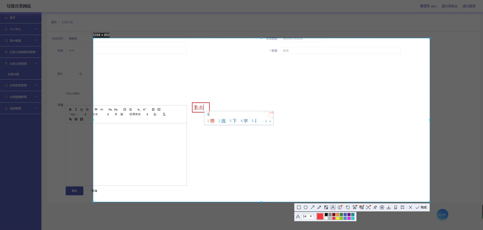Undo the last screenshot annotation
The image size is (483, 230).
348,207
